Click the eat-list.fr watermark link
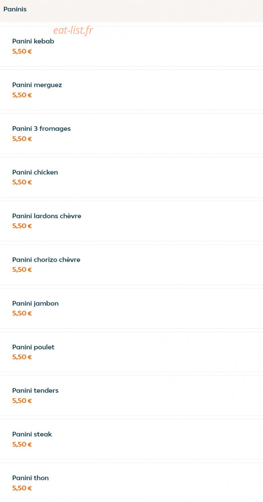The height and width of the screenshot is (502, 263). [73, 30]
